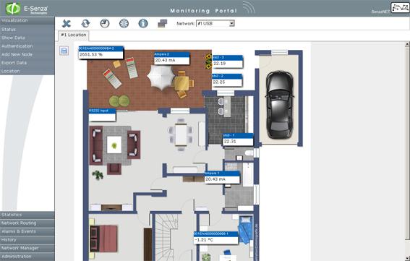Save layout with the floppy disk icon
The width and height of the screenshot is (410, 261).
[64, 51]
